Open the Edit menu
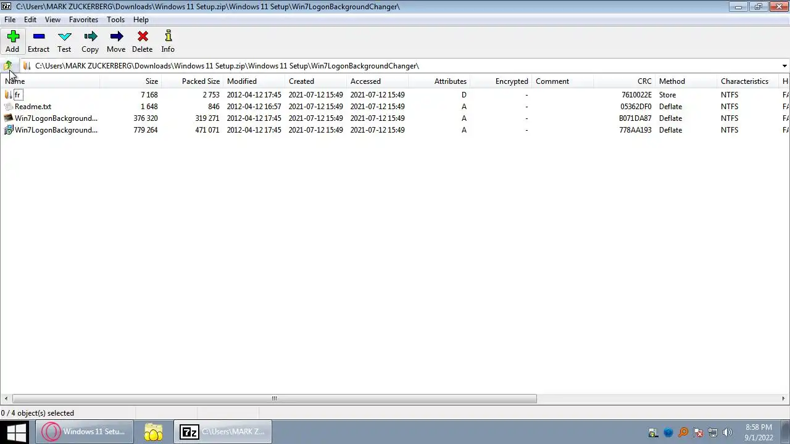Screen dimensions: 790x444 (x=30, y=20)
